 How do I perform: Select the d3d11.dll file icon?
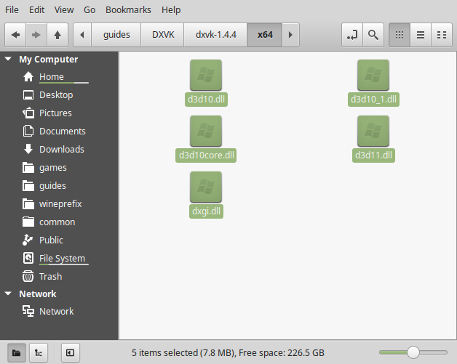coord(373,131)
